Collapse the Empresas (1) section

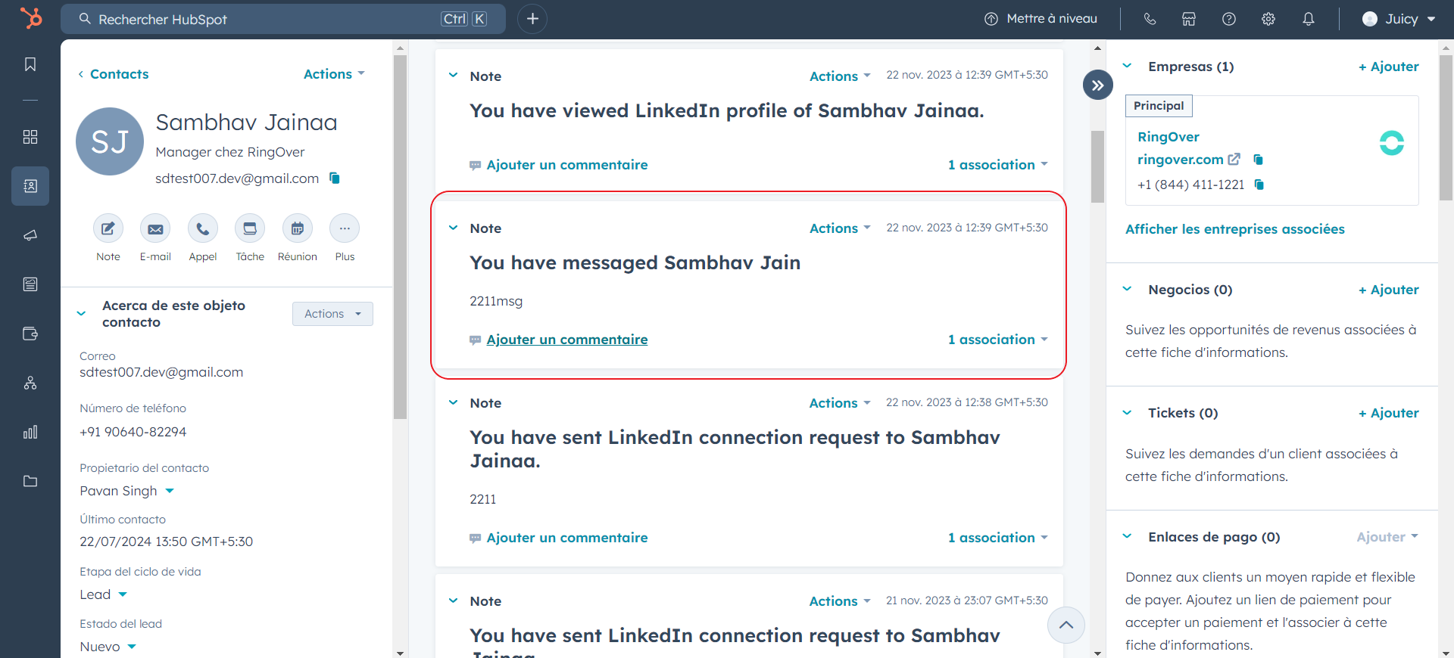(1127, 66)
